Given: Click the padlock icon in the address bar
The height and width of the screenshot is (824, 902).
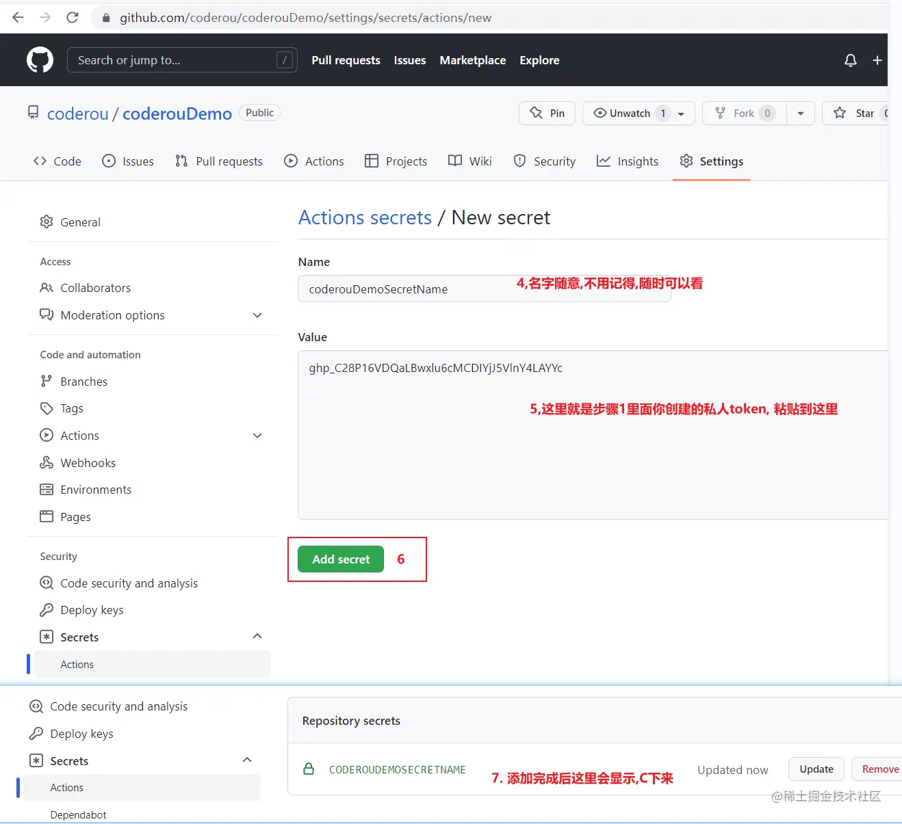Looking at the screenshot, I should (x=106, y=18).
